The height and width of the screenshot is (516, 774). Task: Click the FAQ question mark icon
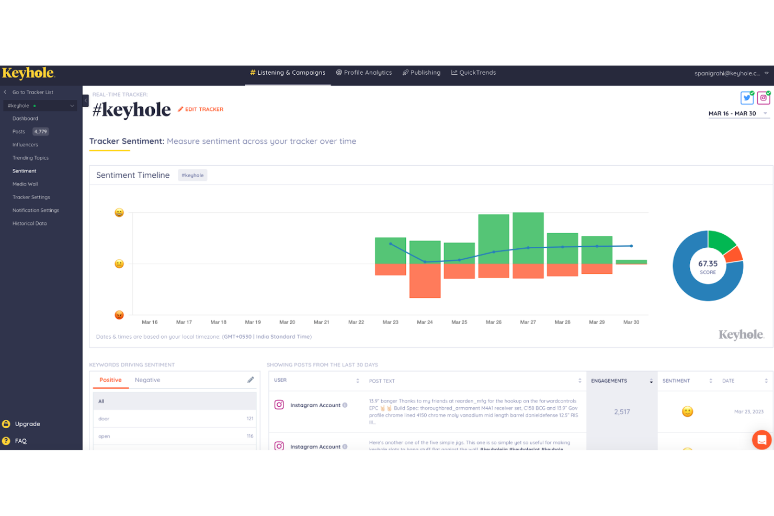[x=6, y=441]
